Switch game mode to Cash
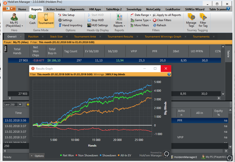235x162 pixels. tap(32, 19)
